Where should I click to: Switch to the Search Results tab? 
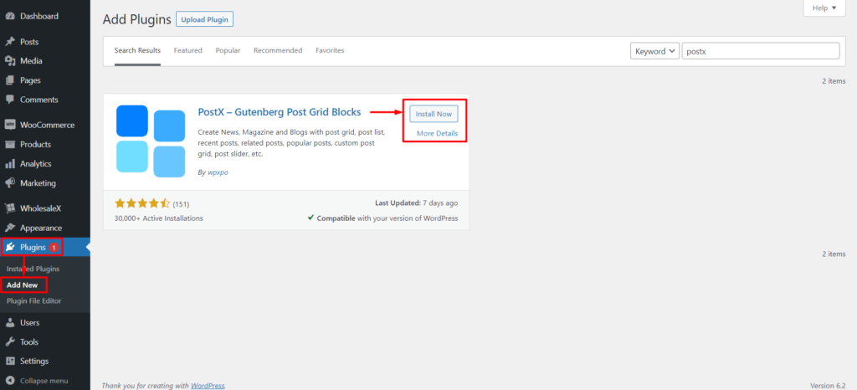[x=138, y=50]
